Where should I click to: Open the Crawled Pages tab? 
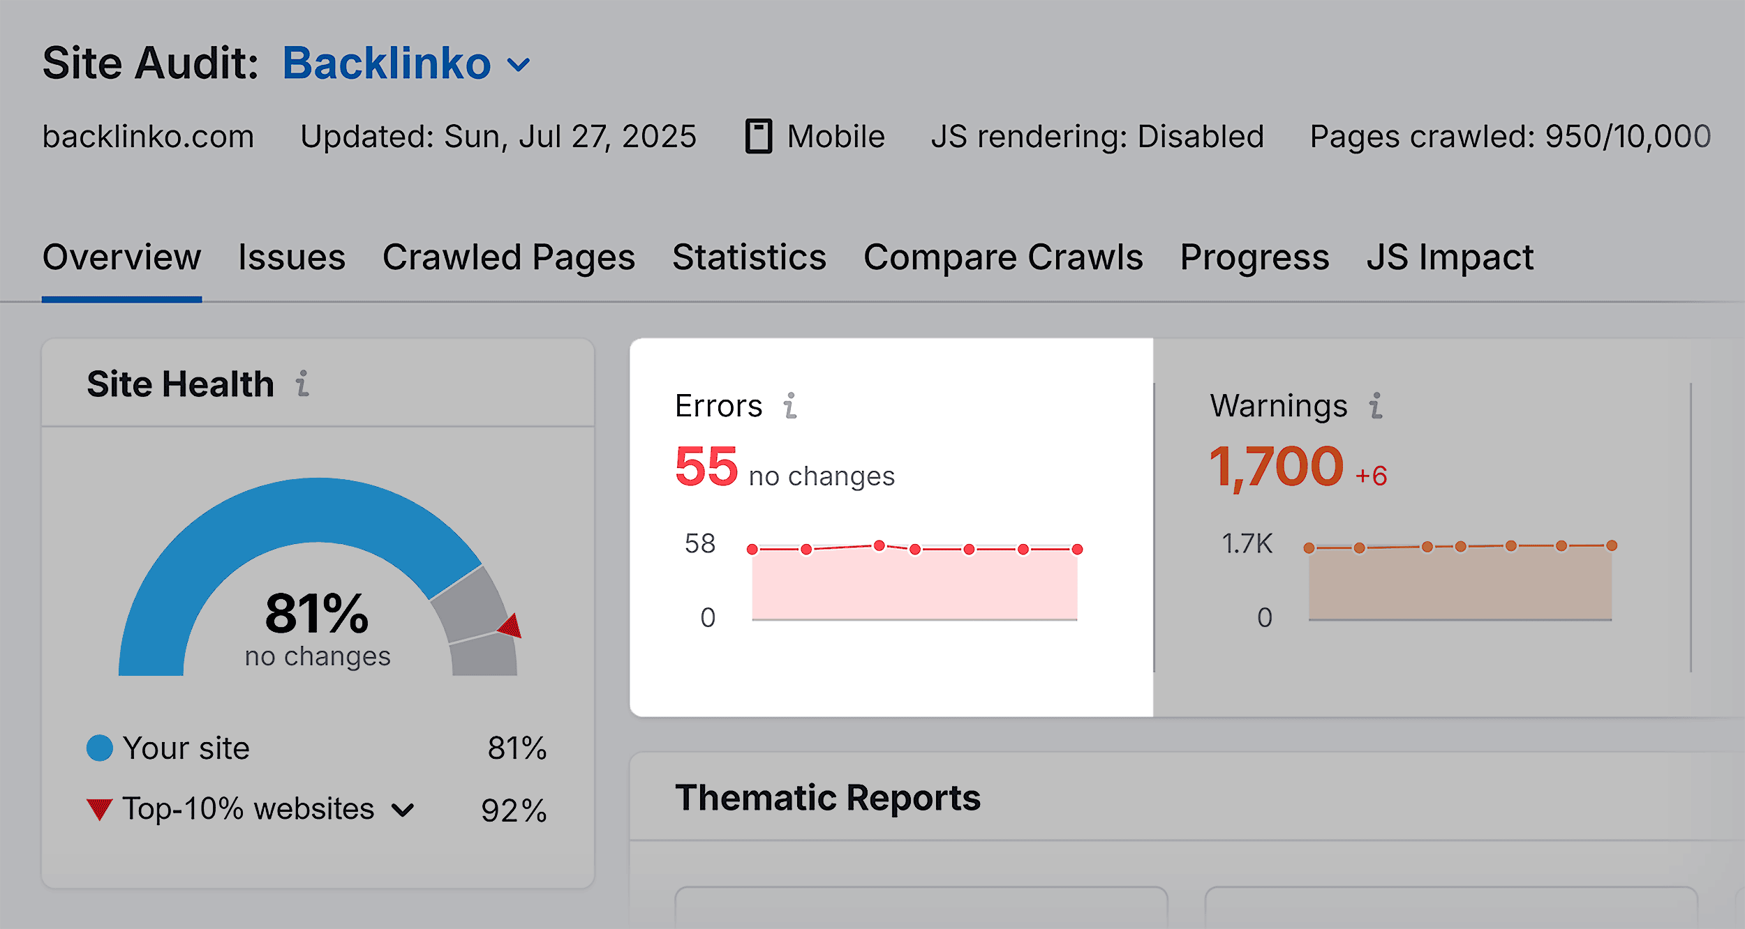pos(509,257)
